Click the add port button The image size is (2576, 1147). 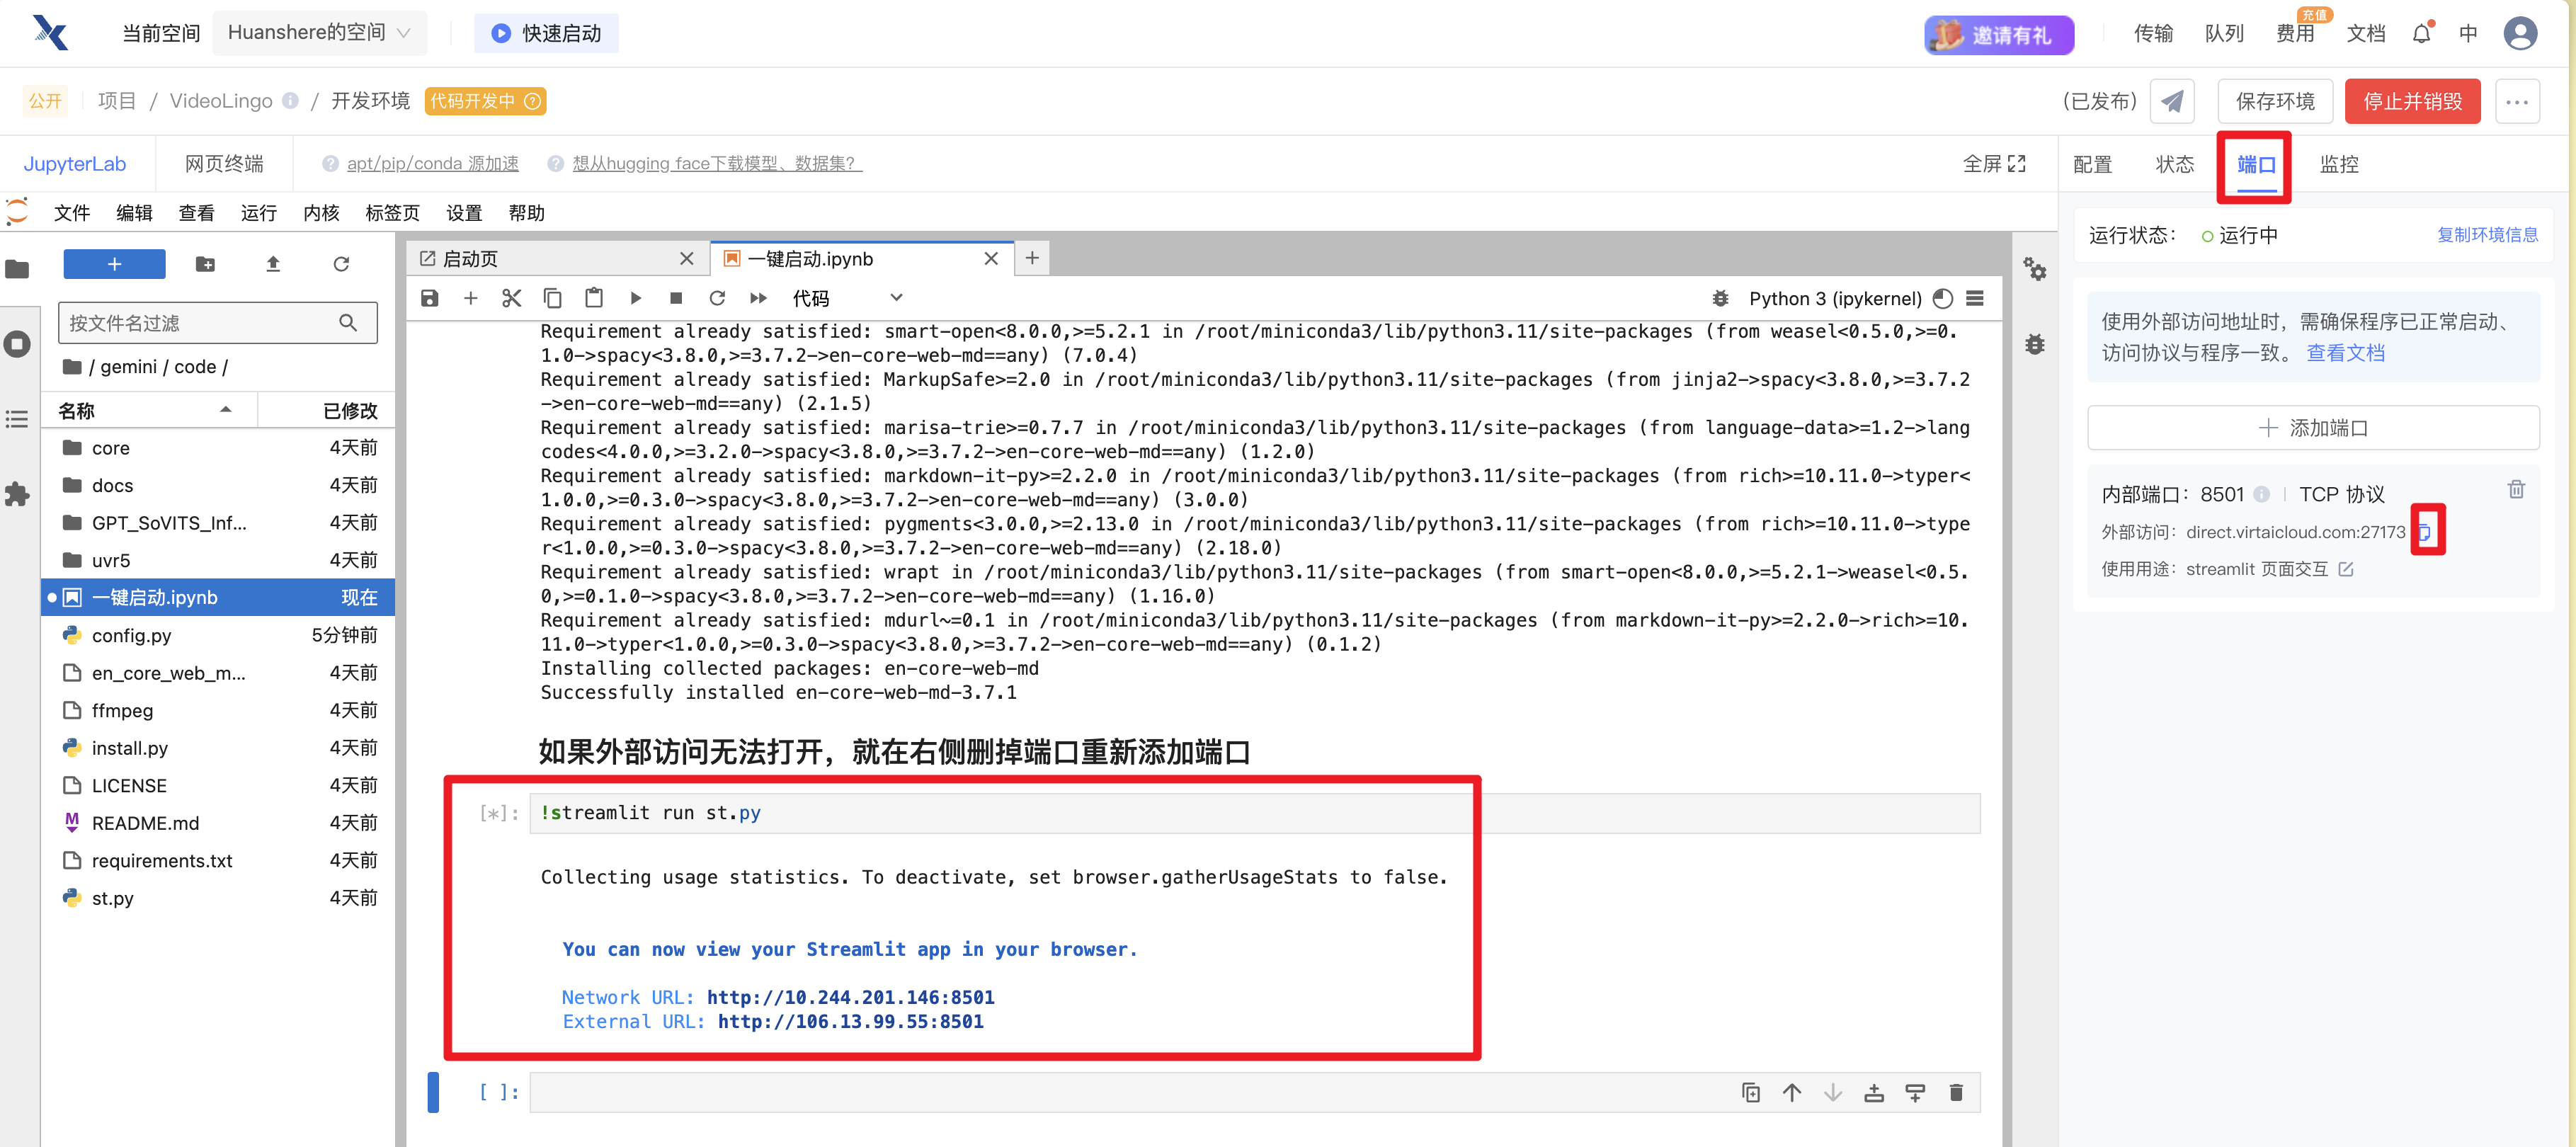click(x=2312, y=428)
